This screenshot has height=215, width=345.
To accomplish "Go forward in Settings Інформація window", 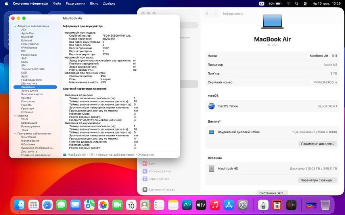I will click(215, 13).
